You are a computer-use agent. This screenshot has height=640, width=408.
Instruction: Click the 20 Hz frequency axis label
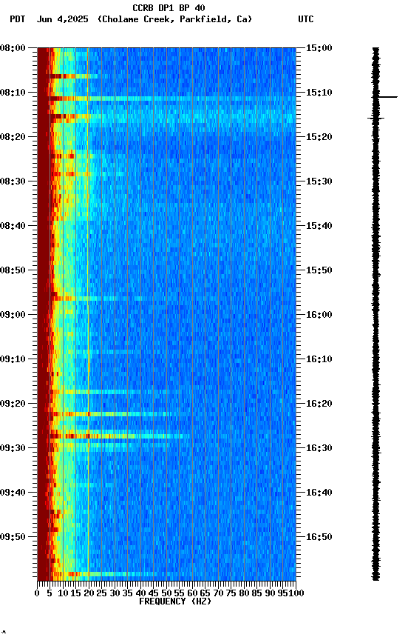coord(89,593)
